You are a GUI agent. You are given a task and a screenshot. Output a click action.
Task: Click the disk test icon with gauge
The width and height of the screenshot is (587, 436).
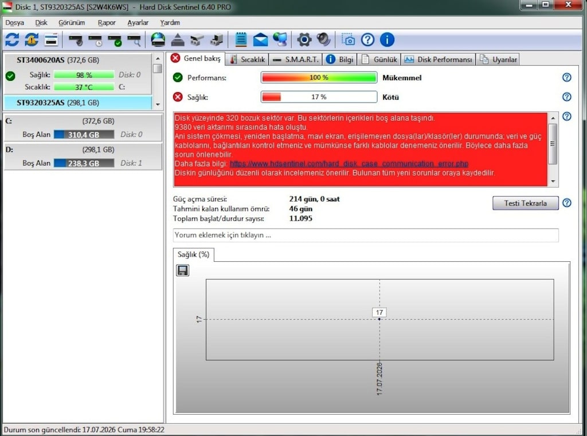tap(76, 40)
